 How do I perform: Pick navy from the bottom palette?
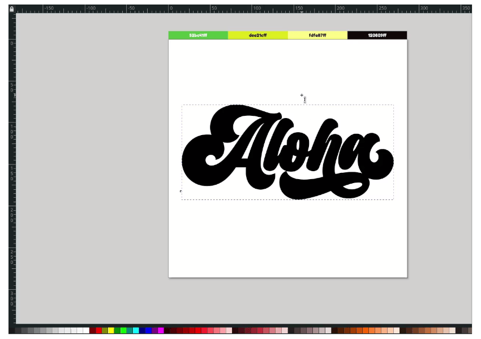(x=142, y=331)
